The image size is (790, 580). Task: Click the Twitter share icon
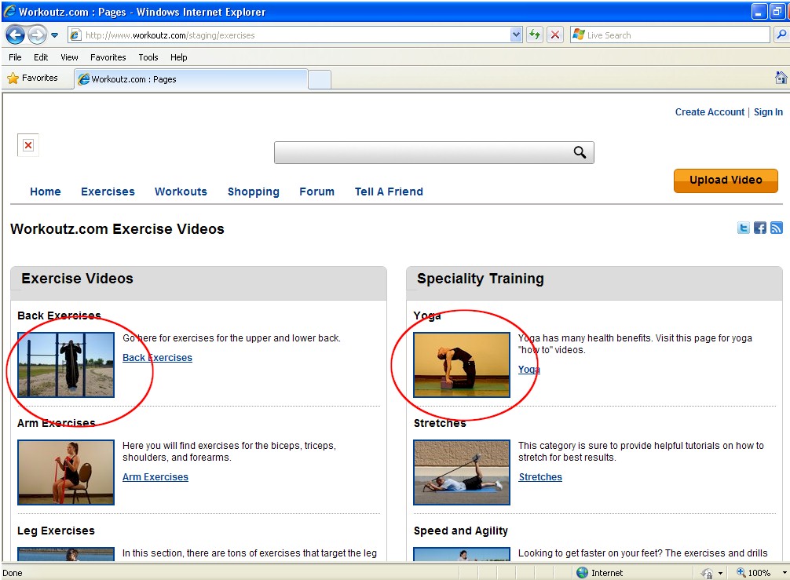click(743, 228)
